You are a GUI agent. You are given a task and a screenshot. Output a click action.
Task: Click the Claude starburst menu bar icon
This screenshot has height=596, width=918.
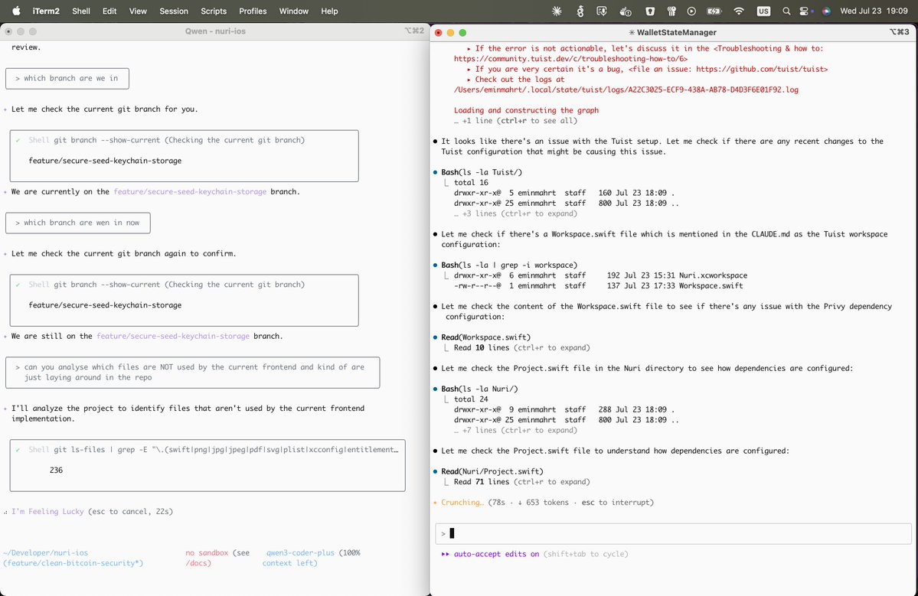tap(557, 11)
